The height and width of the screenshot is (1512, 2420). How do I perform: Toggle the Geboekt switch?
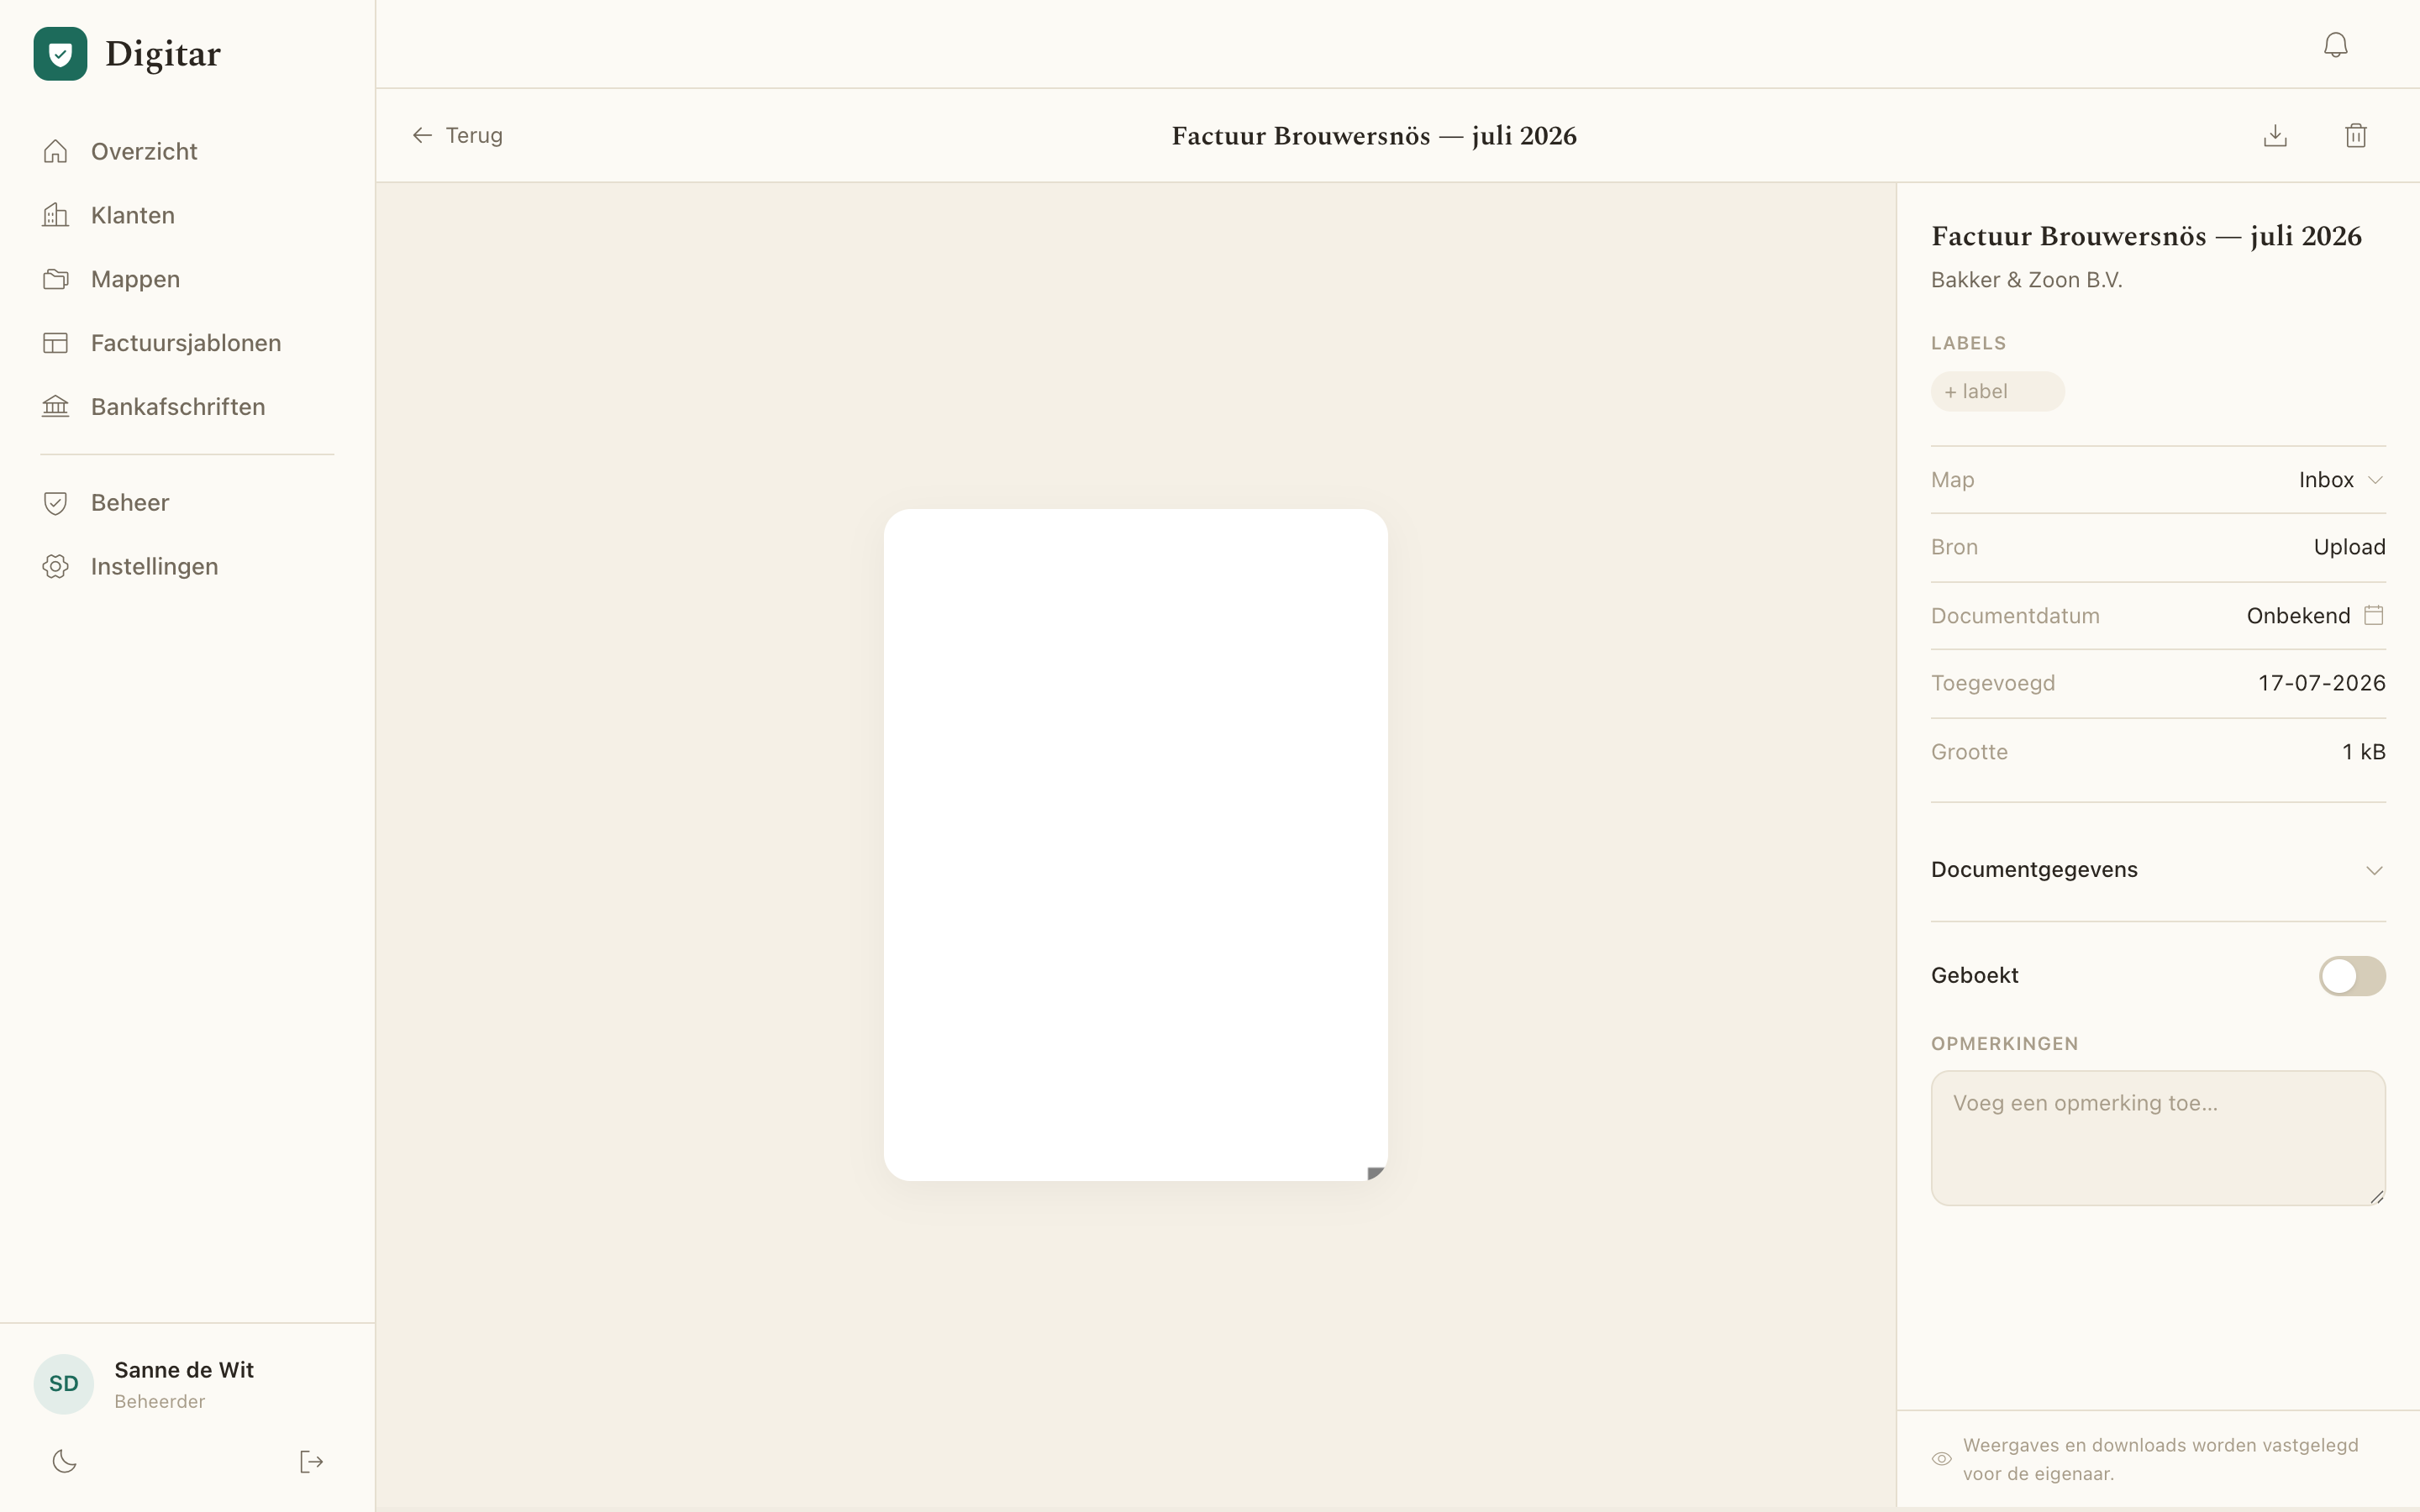tap(2352, 975)
